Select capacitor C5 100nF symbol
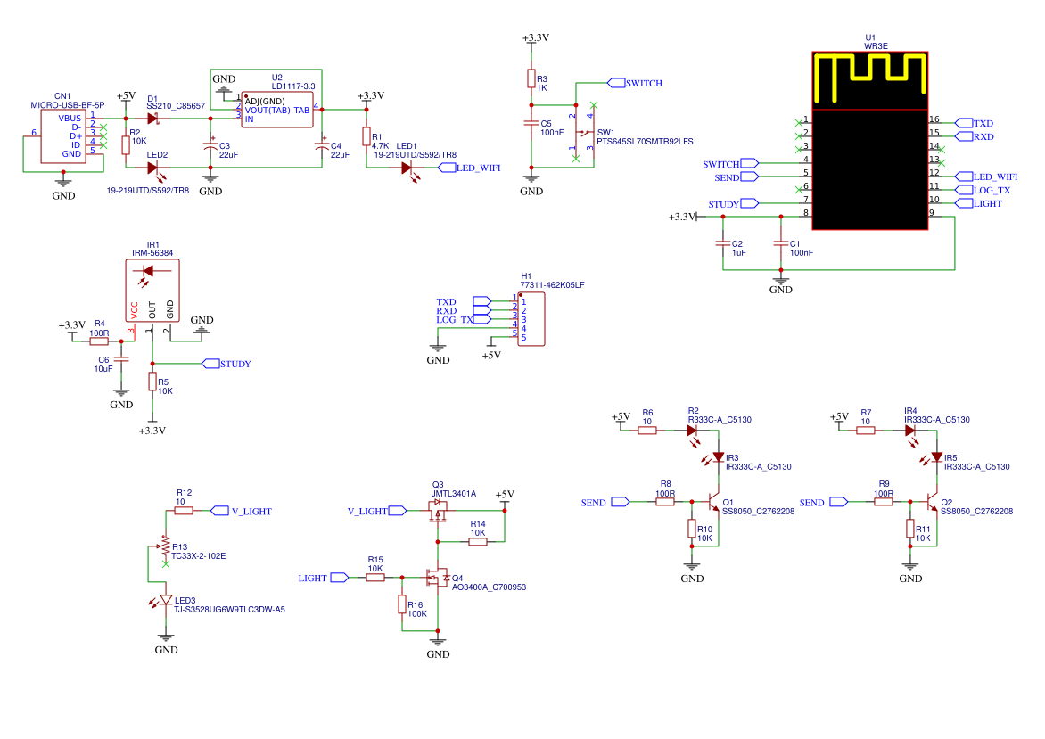The width and height of the screenshot is (1045, 739). pos(531,123)
